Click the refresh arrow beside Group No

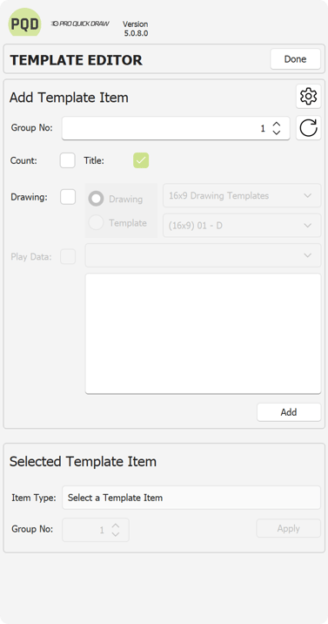click(x=309, y=128)
